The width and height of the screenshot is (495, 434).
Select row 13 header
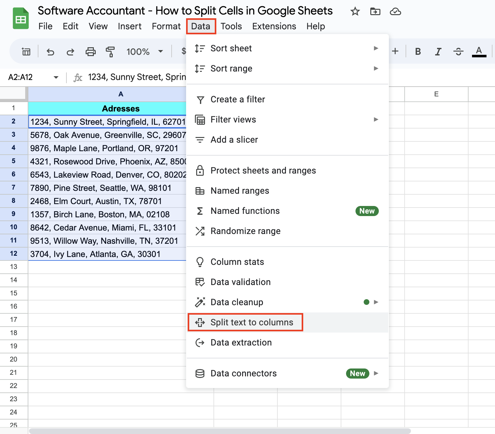(14, 267)
